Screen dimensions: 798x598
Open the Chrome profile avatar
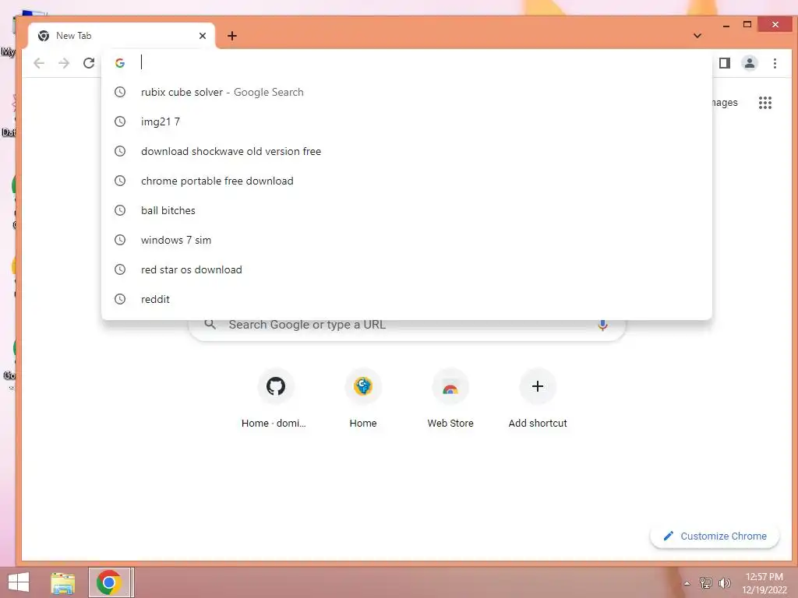750,63
